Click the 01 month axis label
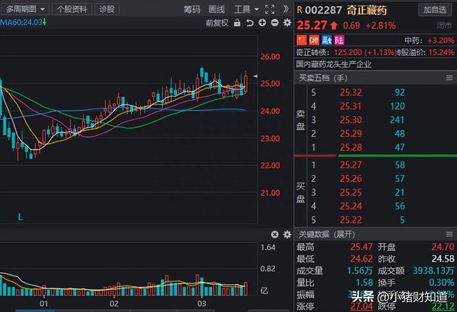The image size is (457, 312). point(44,304)
